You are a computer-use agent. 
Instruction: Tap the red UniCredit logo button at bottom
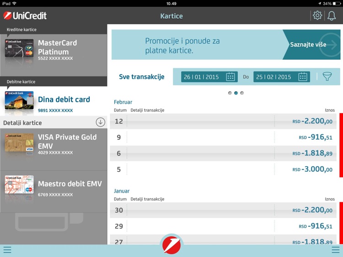point(171,245)
